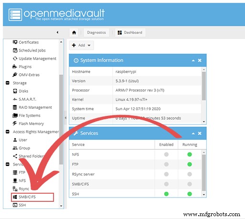Click the home icon button

coord(74,32)
